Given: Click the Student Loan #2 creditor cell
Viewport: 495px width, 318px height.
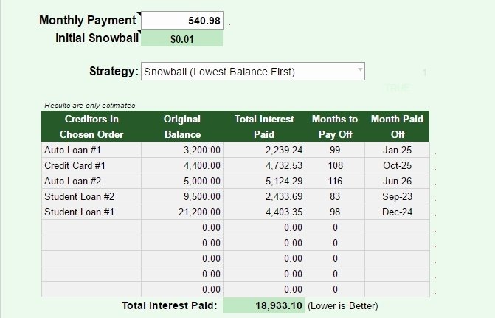Looking at the screenshot, I should pyautogui.click(x=91, y=196).
